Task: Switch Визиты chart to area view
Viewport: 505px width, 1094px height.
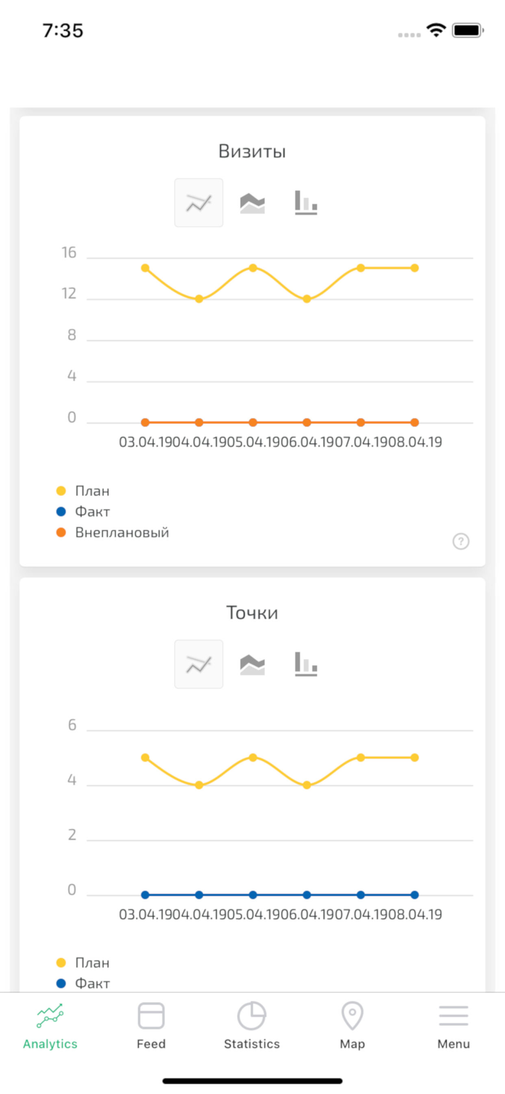Action: pyautogui.click(x=252, y=203)
